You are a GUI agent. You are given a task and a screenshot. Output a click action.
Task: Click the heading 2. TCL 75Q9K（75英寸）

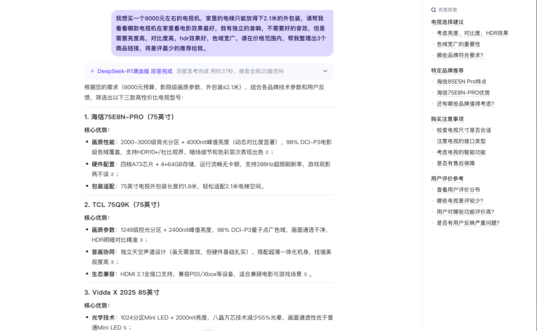(123, 204)
